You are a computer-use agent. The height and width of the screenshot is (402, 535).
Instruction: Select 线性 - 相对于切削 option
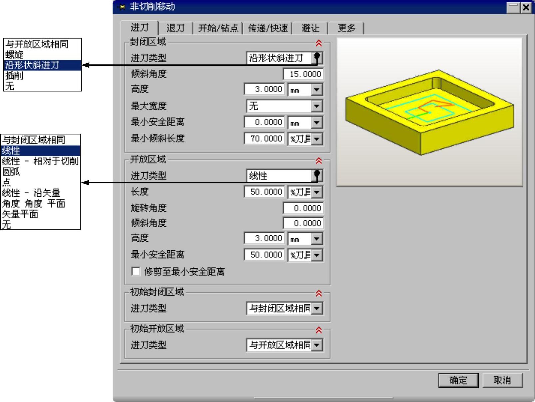[40, 161]
